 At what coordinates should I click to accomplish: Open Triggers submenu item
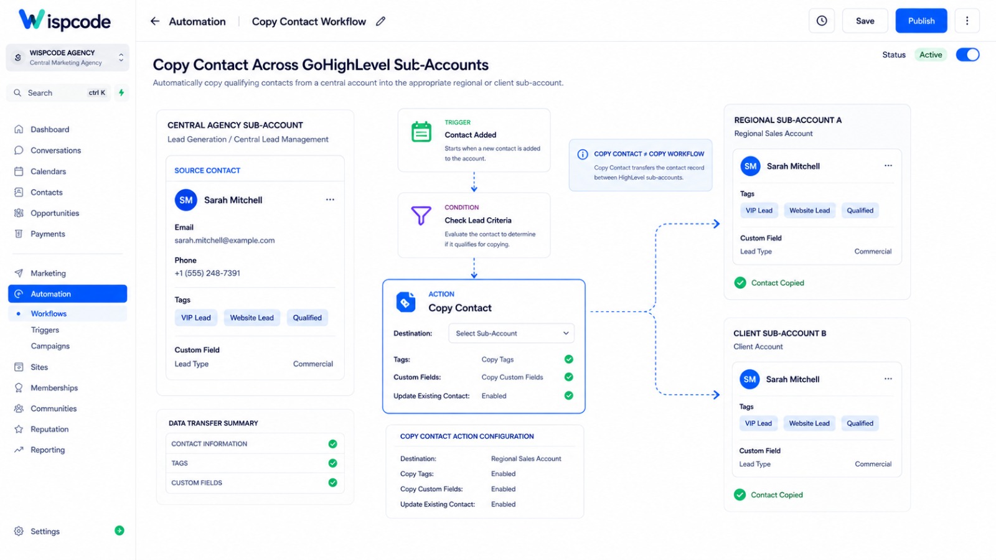pyautogui.click(x=45, y=330)
